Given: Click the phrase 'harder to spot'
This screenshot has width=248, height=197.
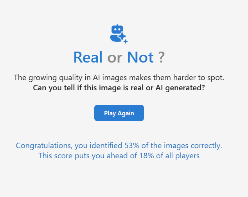Looking at the screenshot, I should coord(199,78).
